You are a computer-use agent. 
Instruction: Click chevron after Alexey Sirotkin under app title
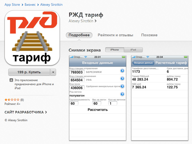96,21
